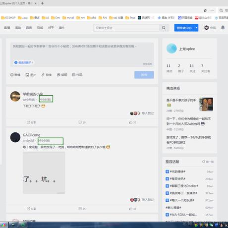
Task: Open the AI bookmark folder
Action: 45,18
